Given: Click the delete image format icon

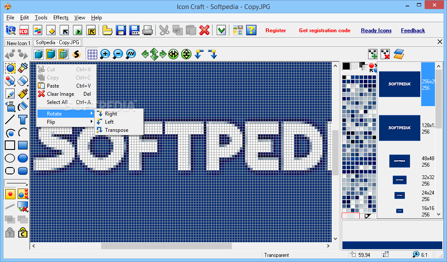Looking at the screenshot, I should coord(385,54).
